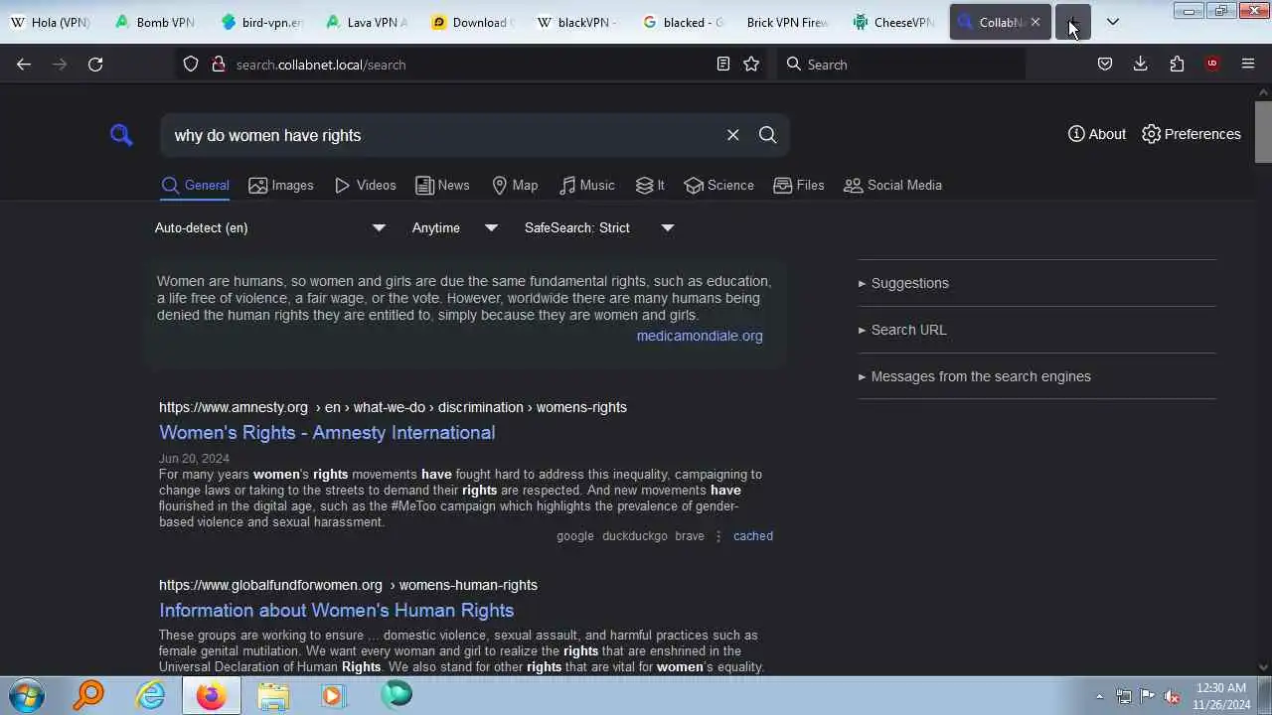Open the Auto-detect (en) language dropdown
The image size is (1272, 715).
(269, 227)
